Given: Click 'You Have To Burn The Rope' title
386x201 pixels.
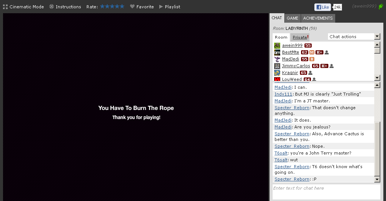Looking at the screenshot, I should [x=136, y=108].
